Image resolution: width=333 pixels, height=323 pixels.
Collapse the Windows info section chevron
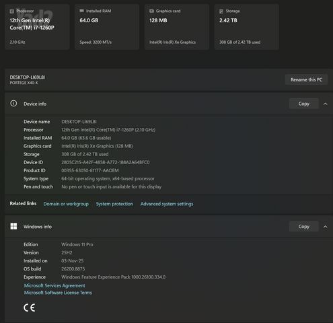[x=326, y=227]
